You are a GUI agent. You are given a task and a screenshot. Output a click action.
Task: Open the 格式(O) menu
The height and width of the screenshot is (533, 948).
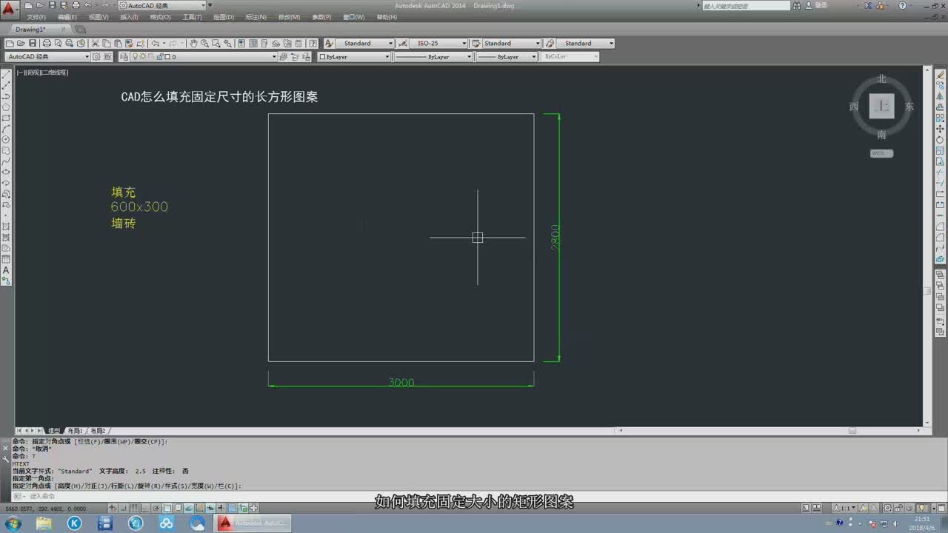[160, 17]
